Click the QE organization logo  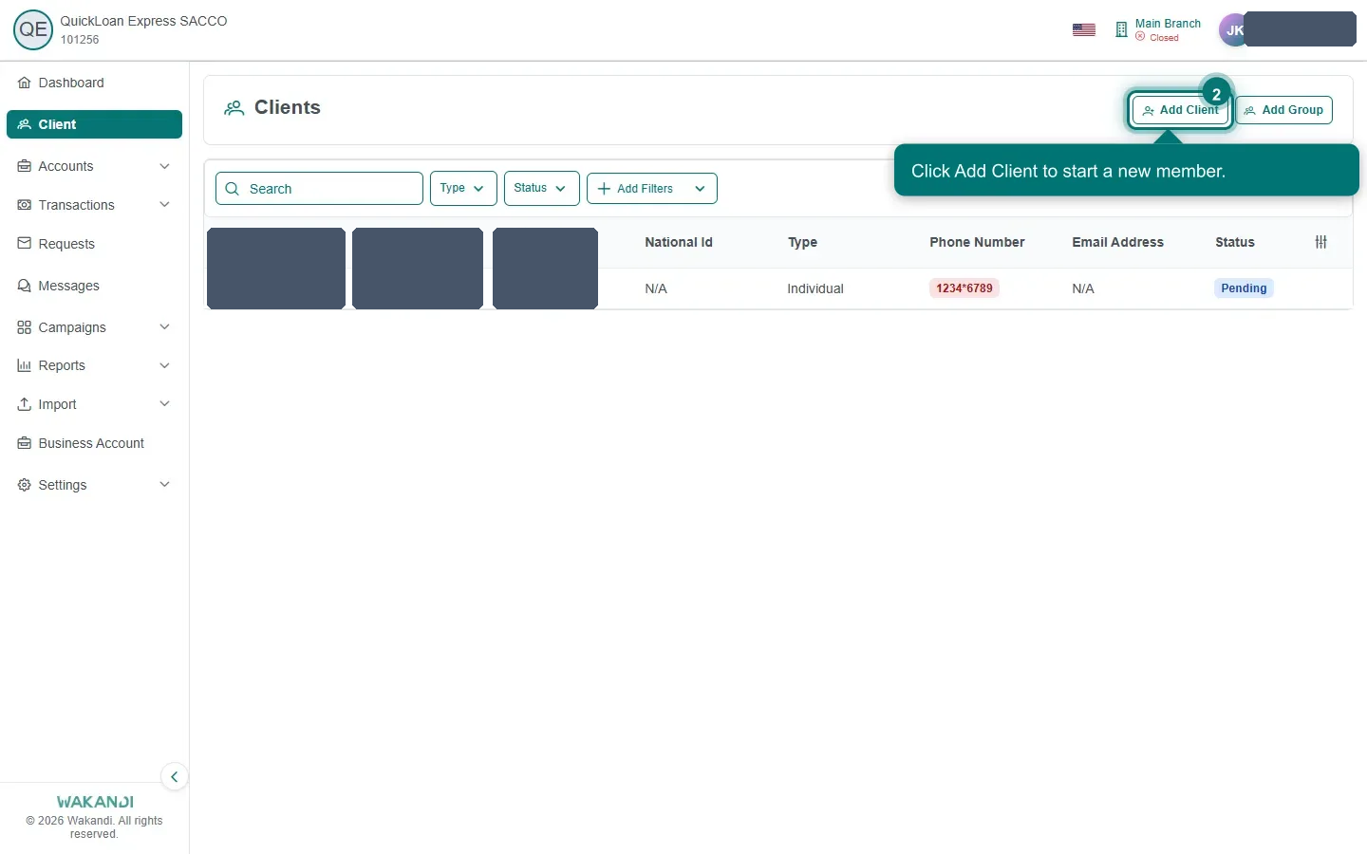click(33, 29)
